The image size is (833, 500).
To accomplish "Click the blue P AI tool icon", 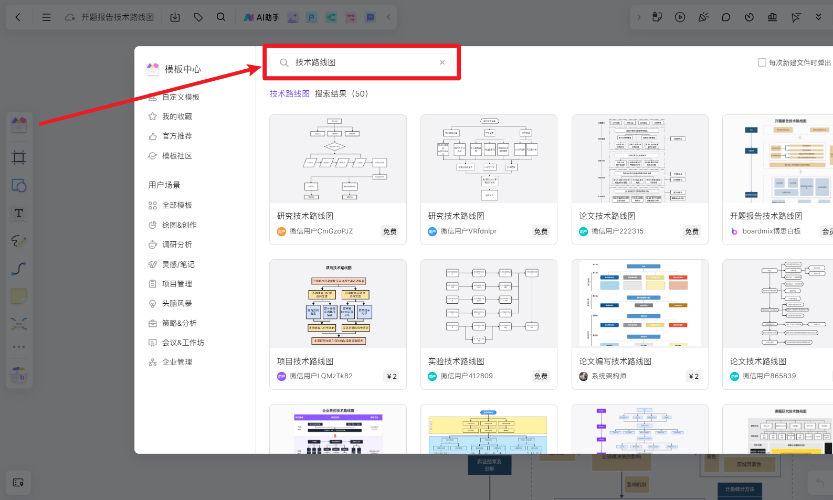I will click(312, 17).
